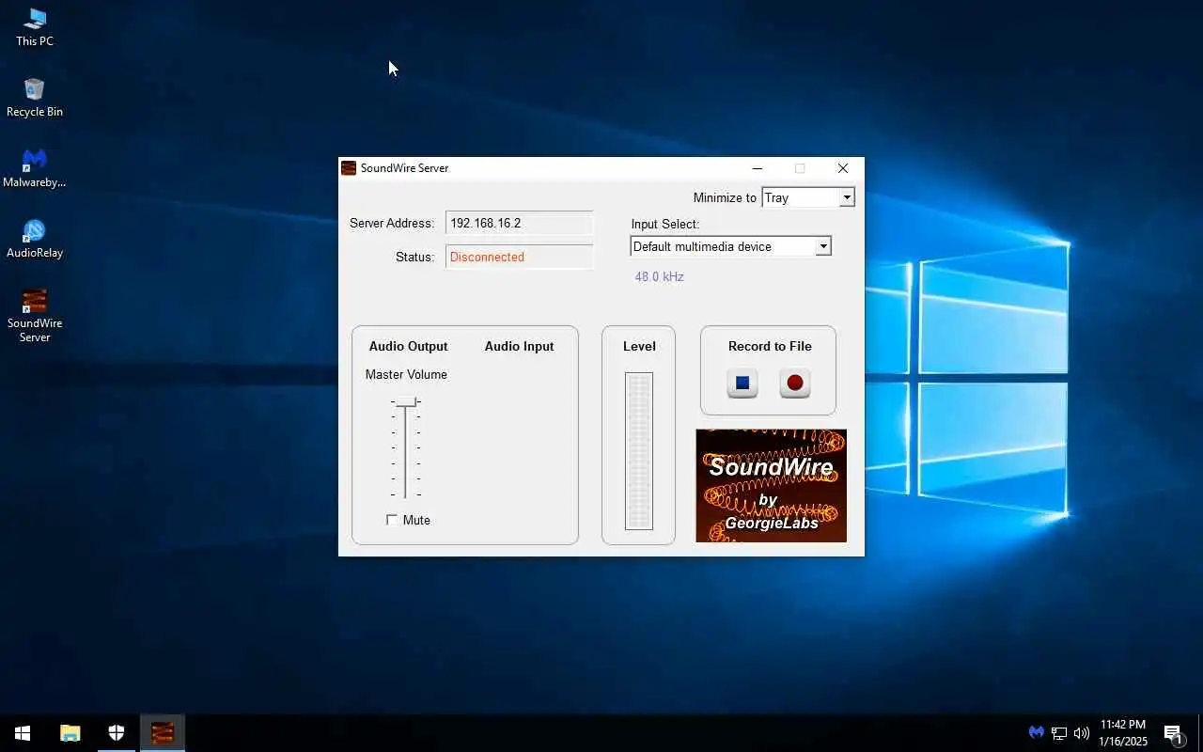Click the Malwarebytes tray icon
Viewport: 1203px width, 752px height.
click(x=1036, y=732)
